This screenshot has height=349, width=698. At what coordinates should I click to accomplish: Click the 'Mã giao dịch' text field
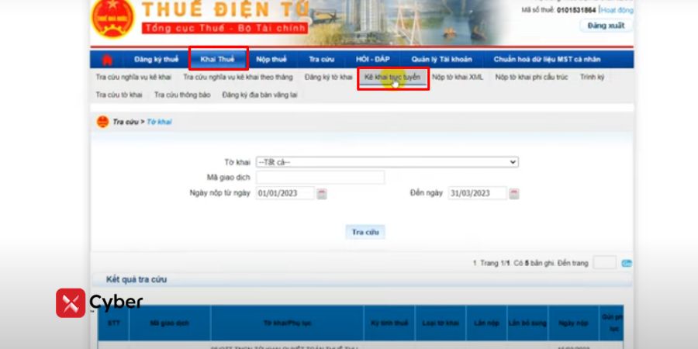pos(320,178)
